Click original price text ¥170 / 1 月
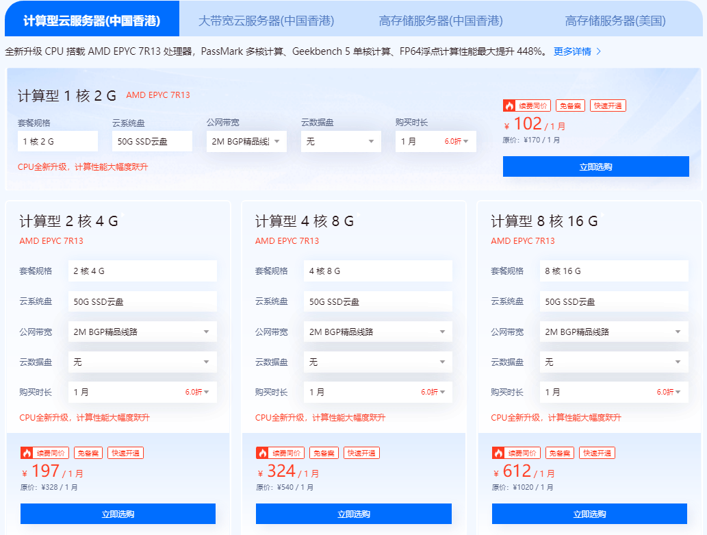 coord(532,140)
